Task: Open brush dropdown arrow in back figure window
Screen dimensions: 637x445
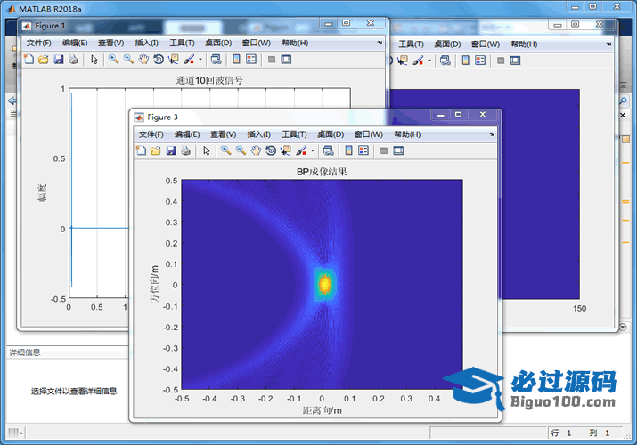Action: point(429,61)
